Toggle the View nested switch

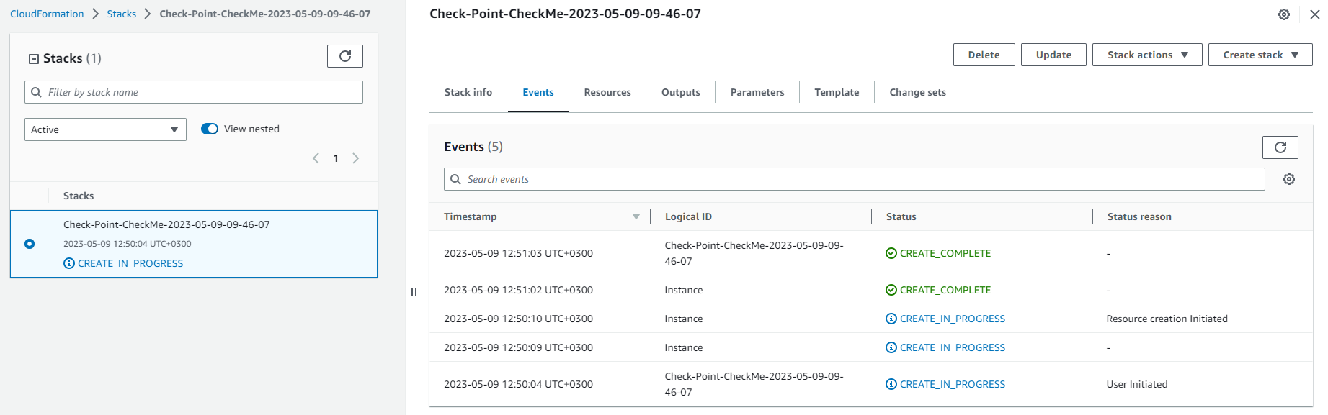(210, 129)
